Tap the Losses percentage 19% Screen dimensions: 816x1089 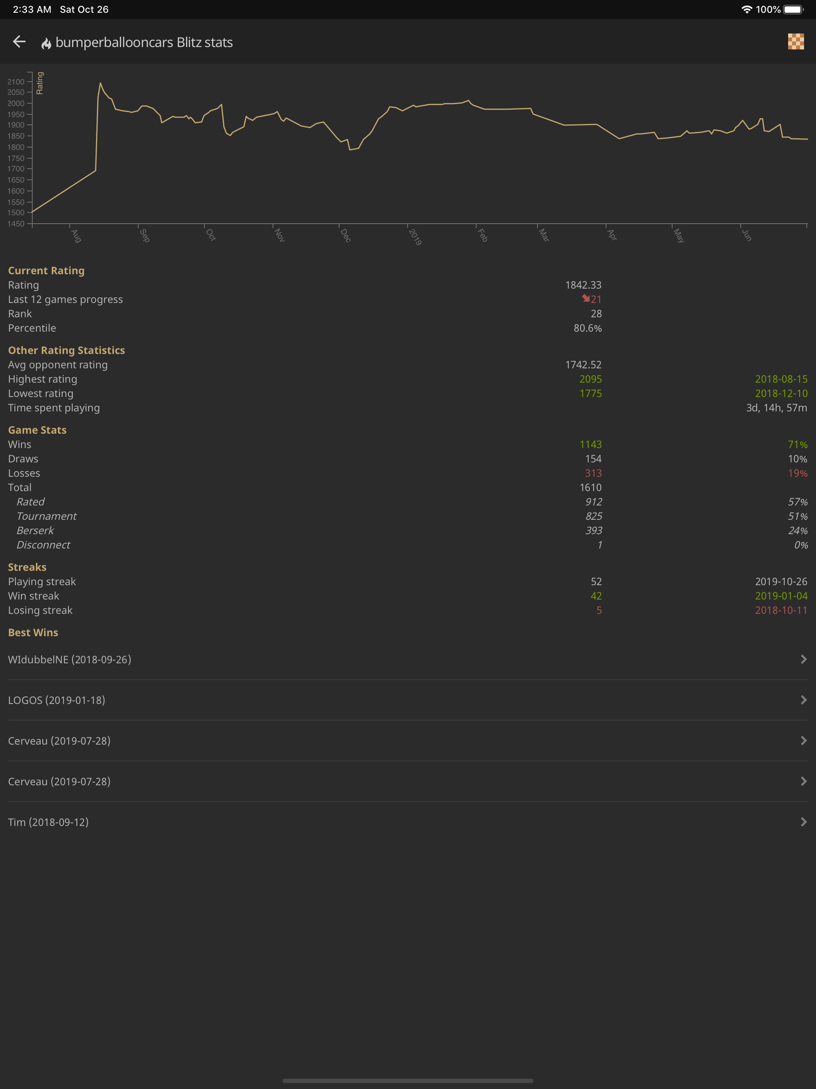(x=797, y=473)
